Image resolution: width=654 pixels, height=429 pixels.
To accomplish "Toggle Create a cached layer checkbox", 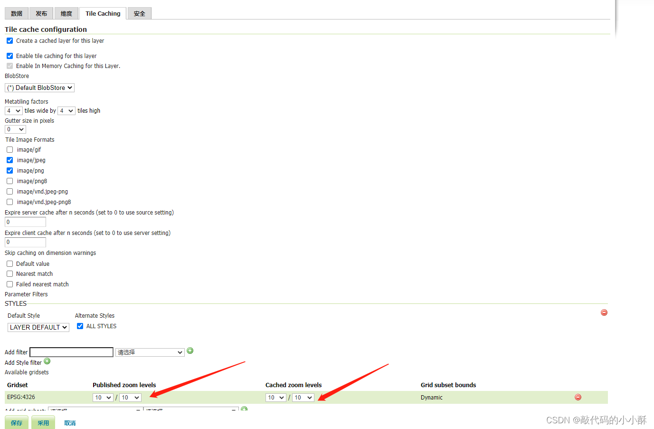I will tap(9, 41).
